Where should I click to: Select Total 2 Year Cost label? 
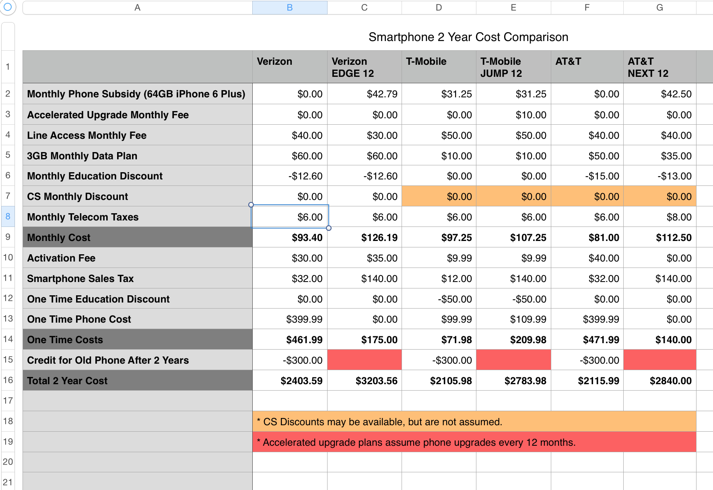(x=138, y=381)
